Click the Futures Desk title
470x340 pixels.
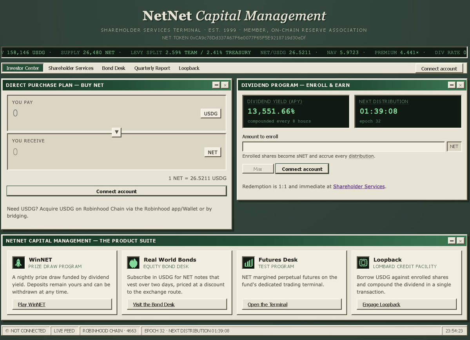click(x=278, y=260)
